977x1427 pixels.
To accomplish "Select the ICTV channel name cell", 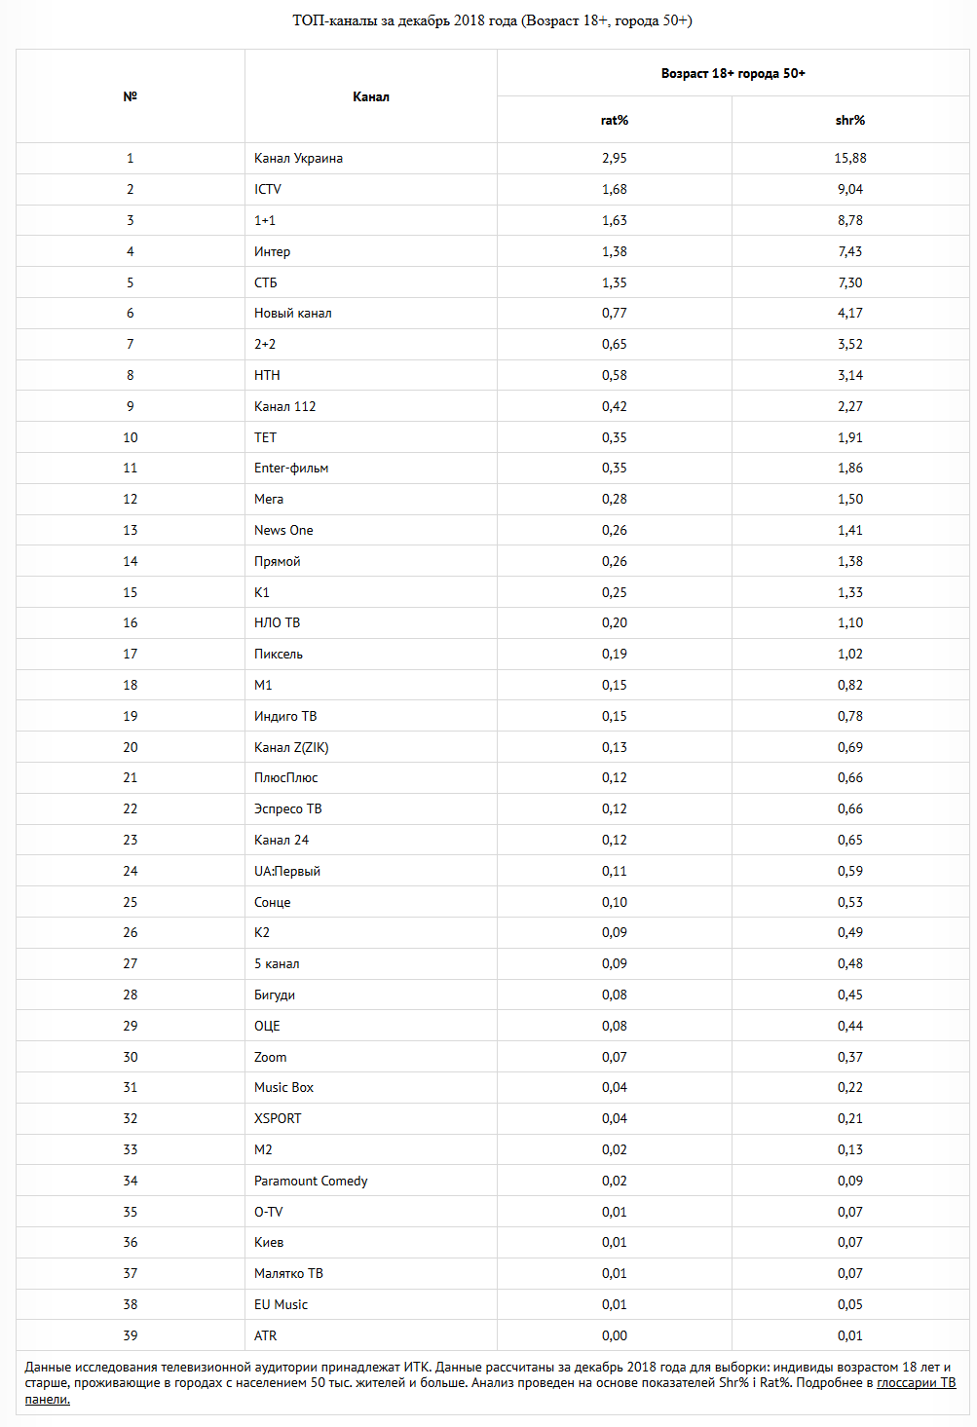I will coord(268,189).
